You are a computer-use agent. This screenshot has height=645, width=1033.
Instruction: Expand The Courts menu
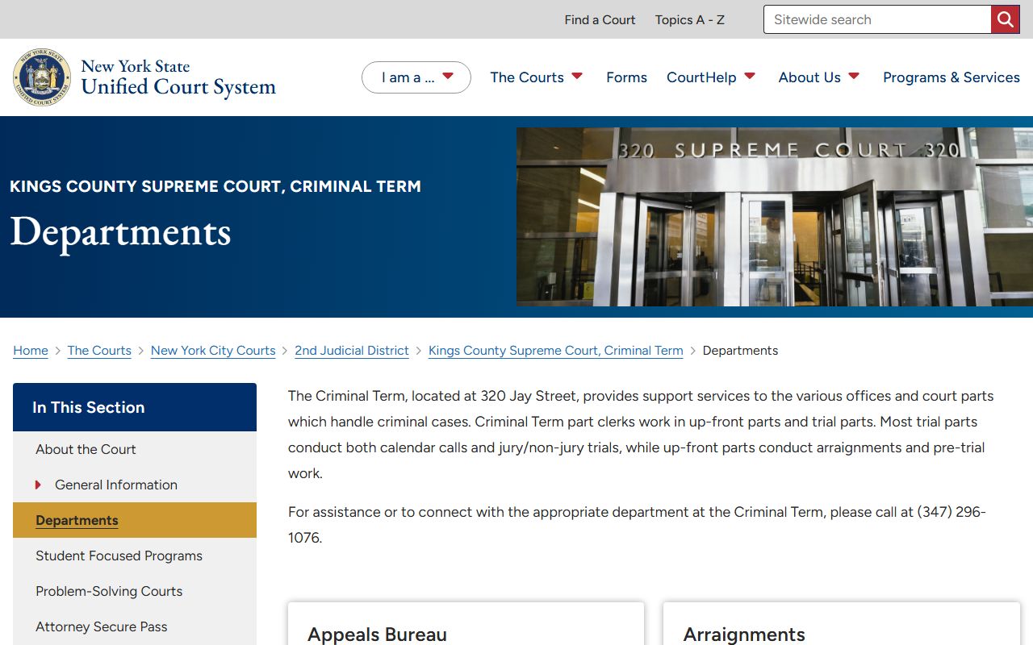tap(536, 77)
